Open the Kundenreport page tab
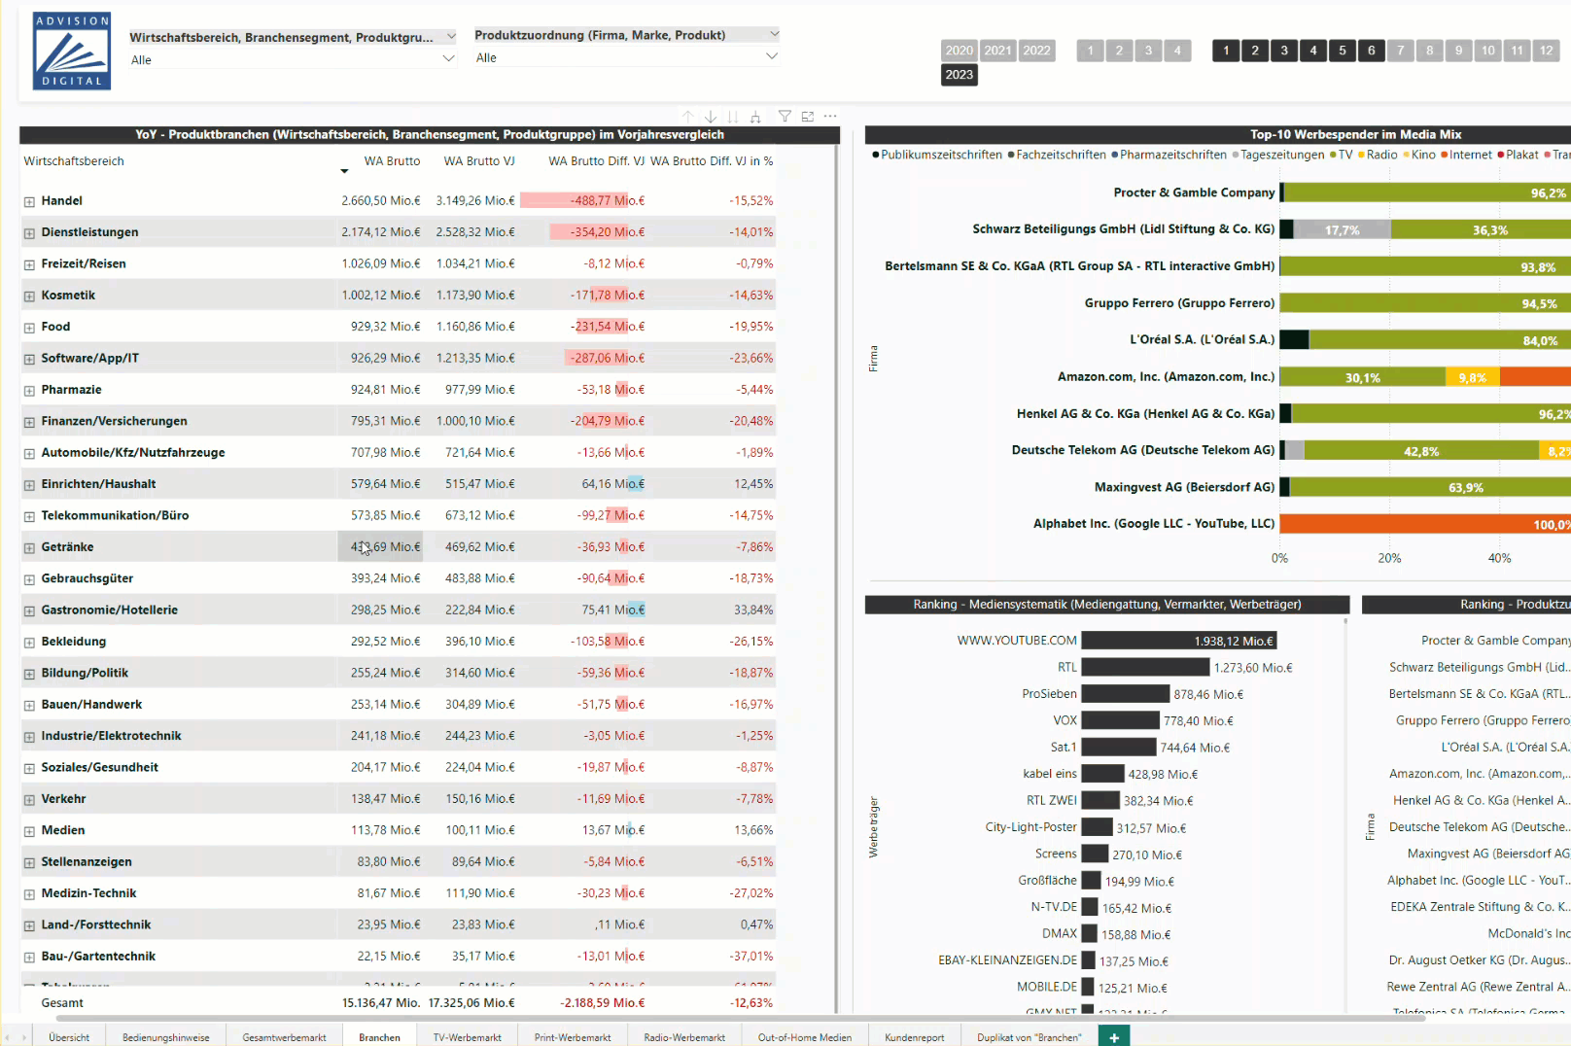 coord(915,1037)
